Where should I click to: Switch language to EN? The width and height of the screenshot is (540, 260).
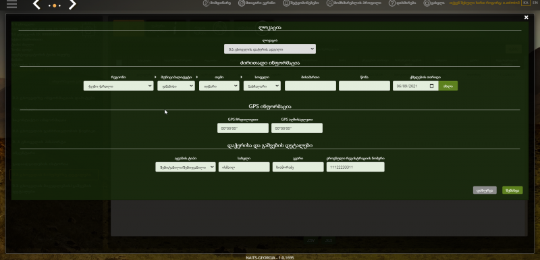(535, 3)
